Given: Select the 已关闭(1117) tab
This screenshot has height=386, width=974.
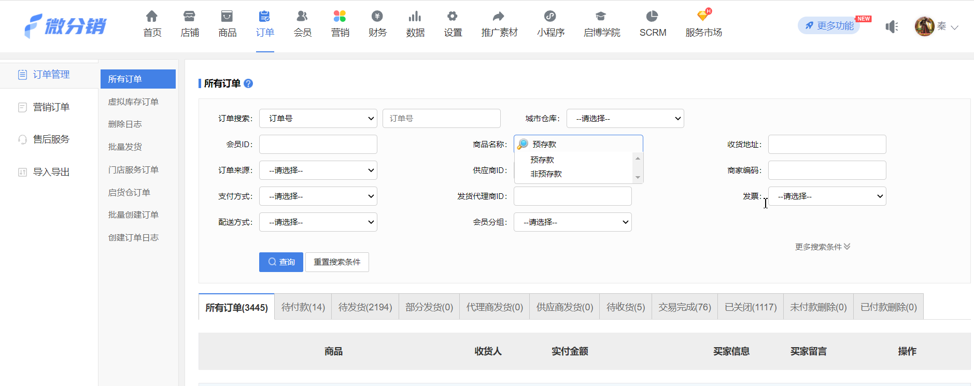Looking at the screenshot, I should tap(751, 307).
